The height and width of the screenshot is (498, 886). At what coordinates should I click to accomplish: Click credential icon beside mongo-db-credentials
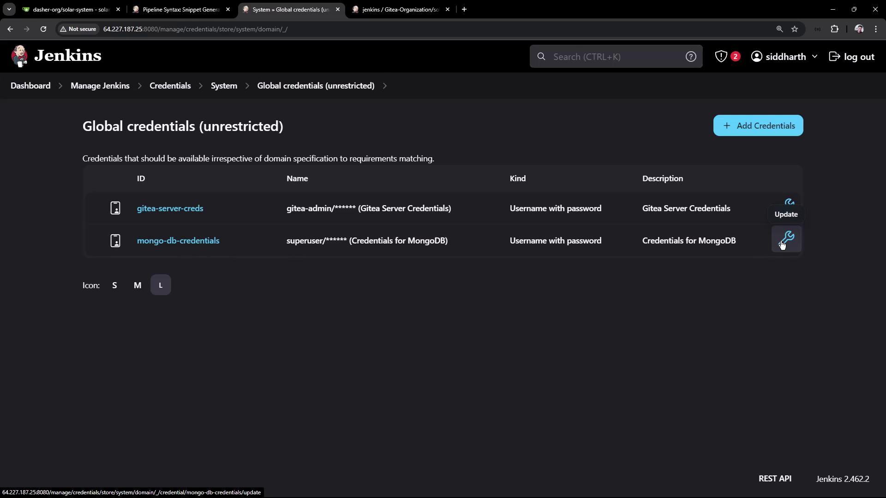click(x=115, y=240)
